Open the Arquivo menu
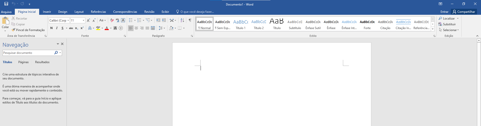This screenshot has height=126, width=481. (6, 12)
